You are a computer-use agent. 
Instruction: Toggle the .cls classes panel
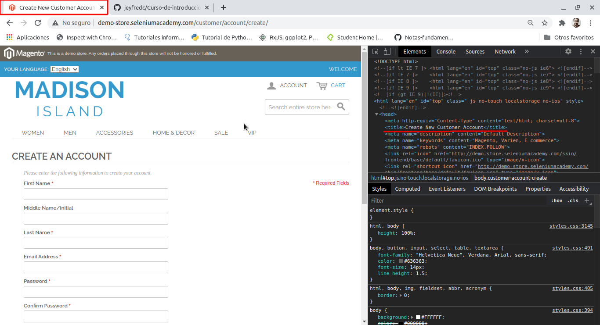click(x=573, y=200)
